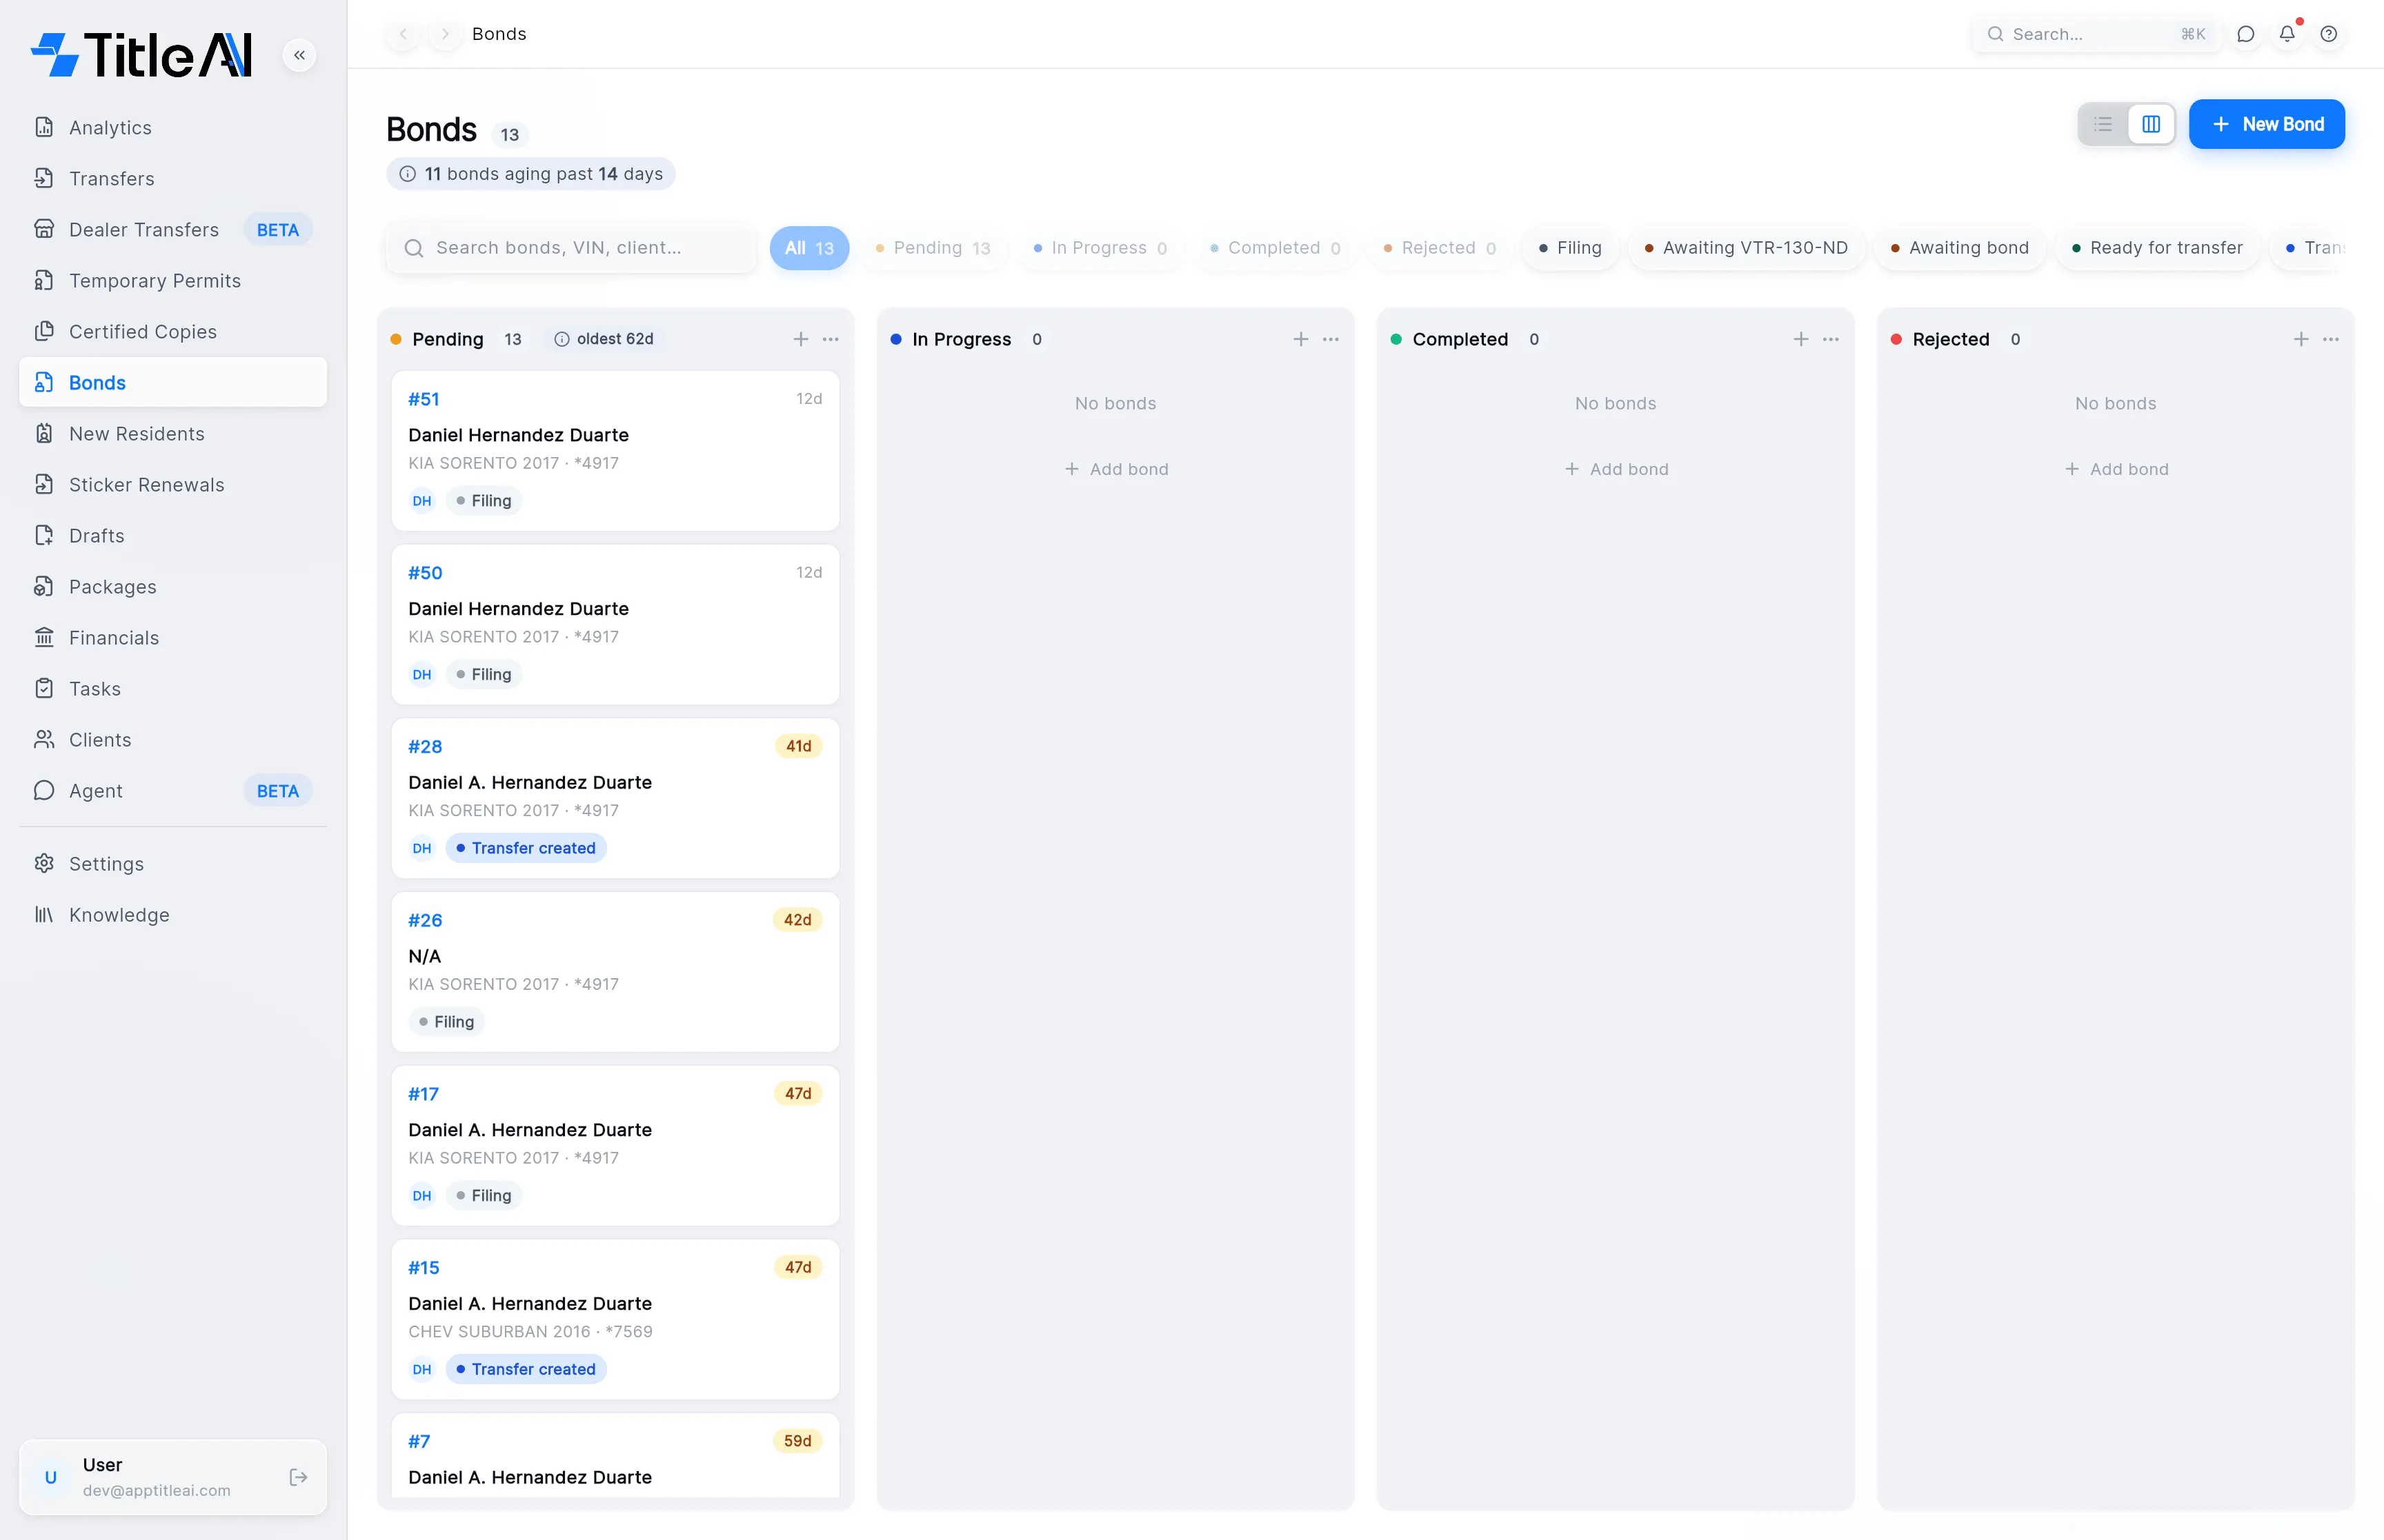This screenshot has height=1540, width=2384.
Task: Click the plus icon in the Rejected column header
Action: 2301,339
